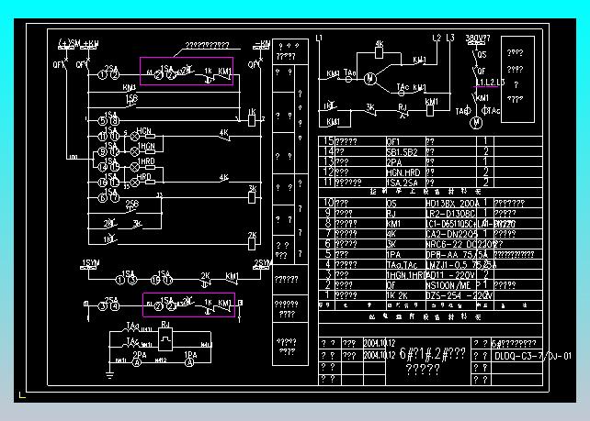590x421 pixels.
Task: Click the KM1 contactor coil symbol
Action: click(x=430, y=112)
